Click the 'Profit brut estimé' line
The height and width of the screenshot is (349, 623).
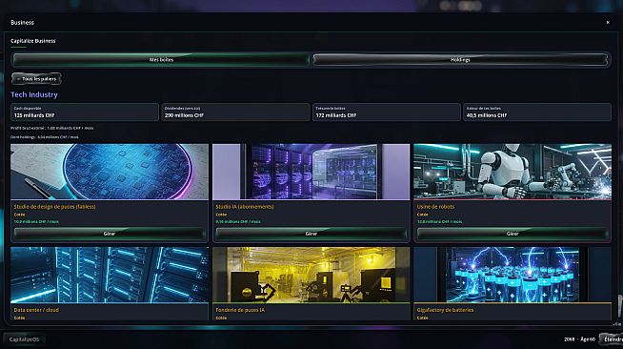coord(52,128)
